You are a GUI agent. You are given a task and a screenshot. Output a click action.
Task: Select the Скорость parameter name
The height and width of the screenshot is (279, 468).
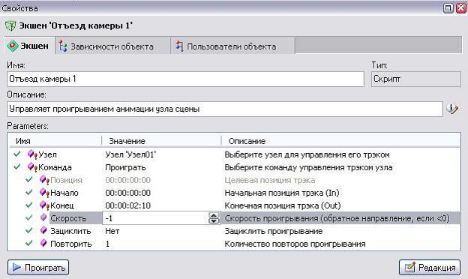68,218
